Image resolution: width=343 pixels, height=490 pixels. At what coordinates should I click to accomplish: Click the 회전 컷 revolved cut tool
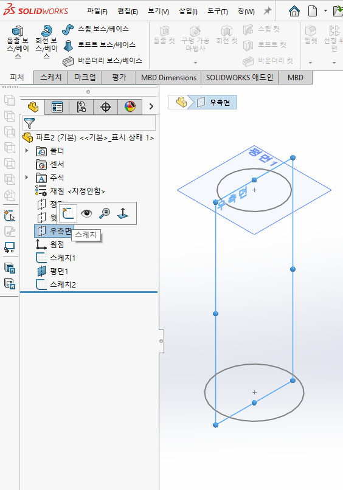[x=227, y=35]
